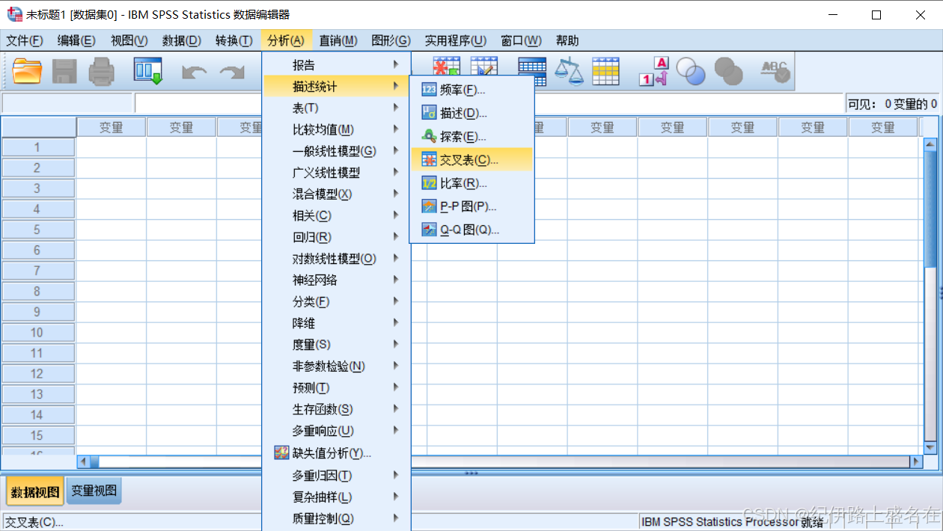Click the Undo arrow icon
This screenshot has height=531, width=943.
pyautogui.click(x=195, y=72)
